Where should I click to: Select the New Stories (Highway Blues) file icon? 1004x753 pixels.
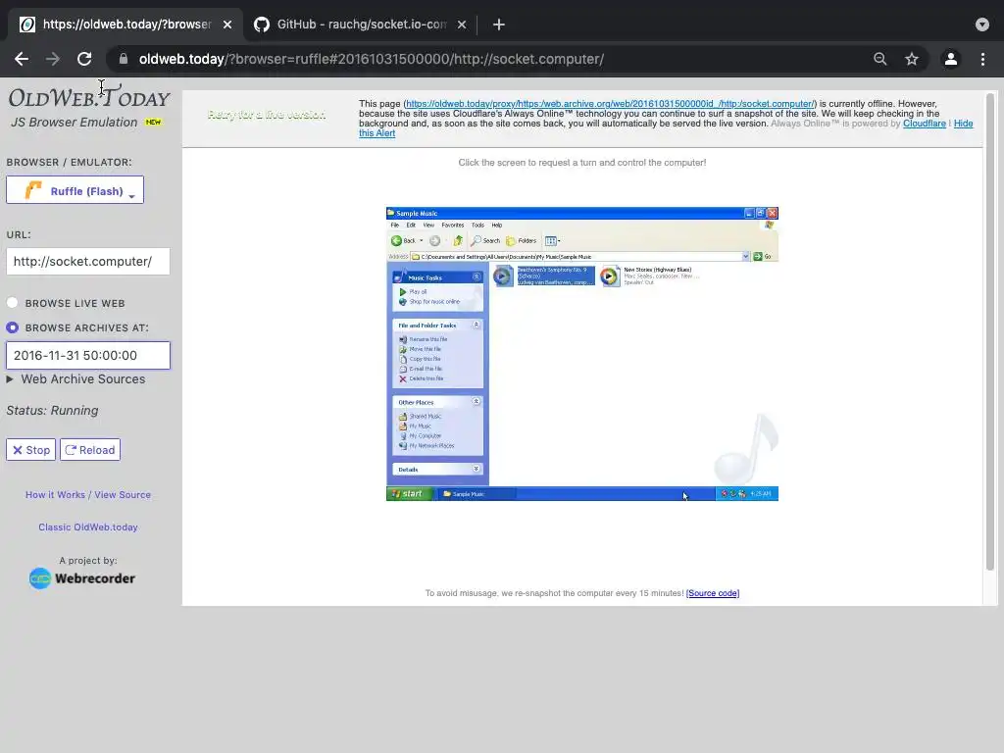point(610,276)
